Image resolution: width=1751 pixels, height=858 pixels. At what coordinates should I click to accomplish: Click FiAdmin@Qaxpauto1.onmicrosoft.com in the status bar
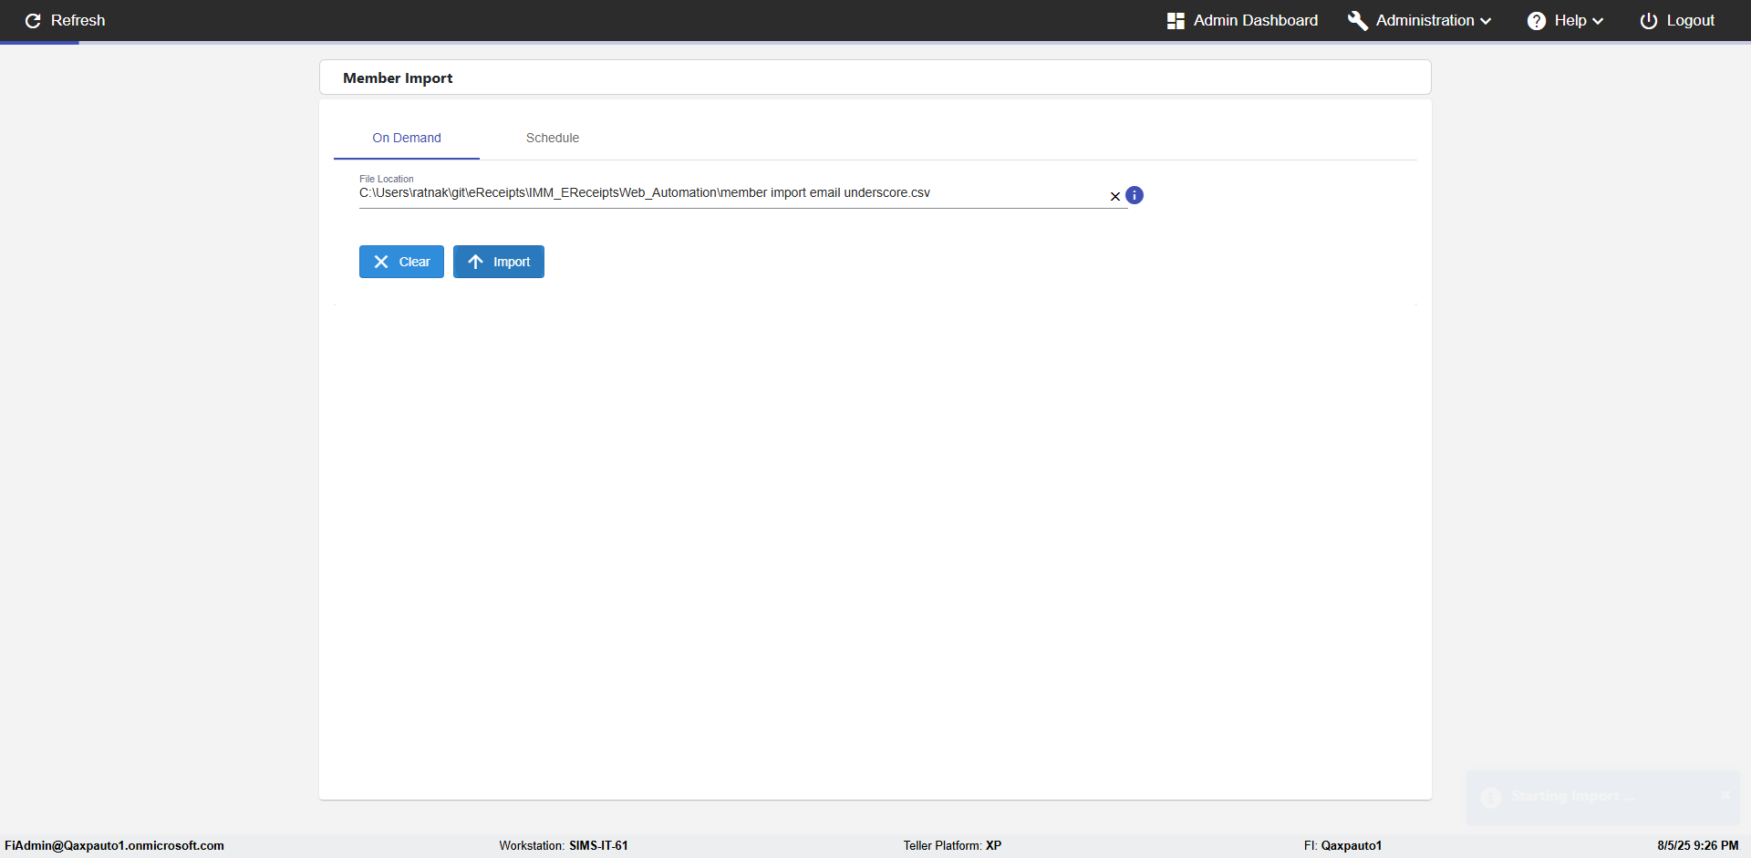click(114, 846)
